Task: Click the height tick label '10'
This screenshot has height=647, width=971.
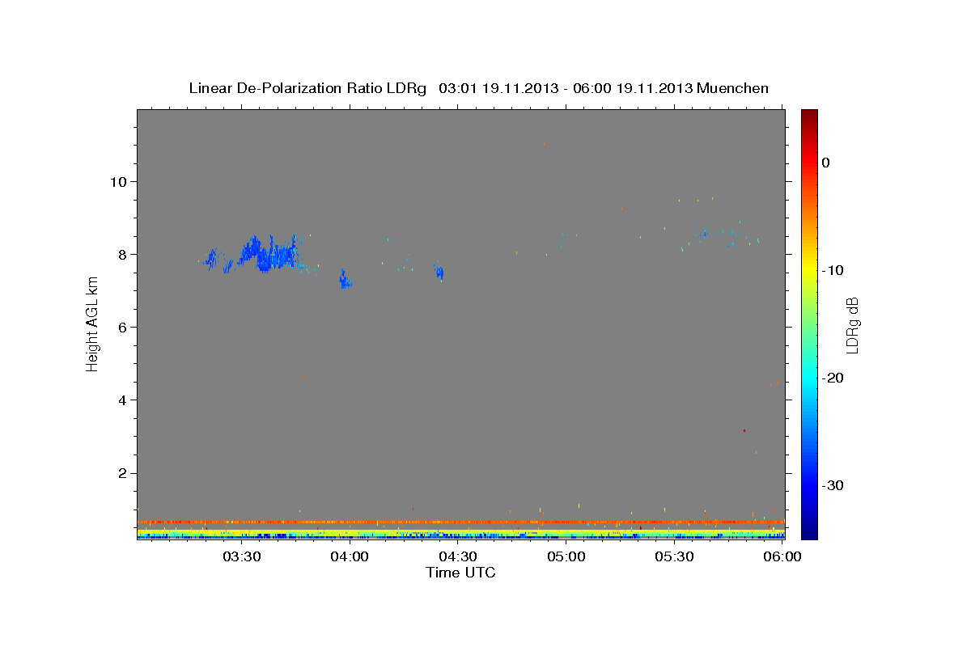Action: point(120,181)
